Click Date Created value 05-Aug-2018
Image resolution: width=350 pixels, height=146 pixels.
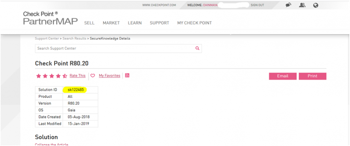(x=79, y=117)
